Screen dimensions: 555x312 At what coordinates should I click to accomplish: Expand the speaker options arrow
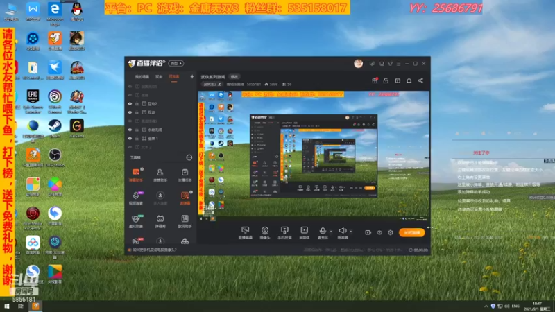[351, 232]
